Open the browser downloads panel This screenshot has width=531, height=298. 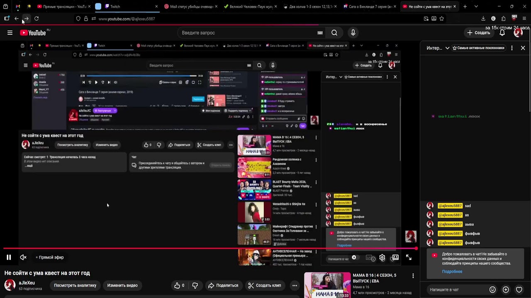[483, 19]
